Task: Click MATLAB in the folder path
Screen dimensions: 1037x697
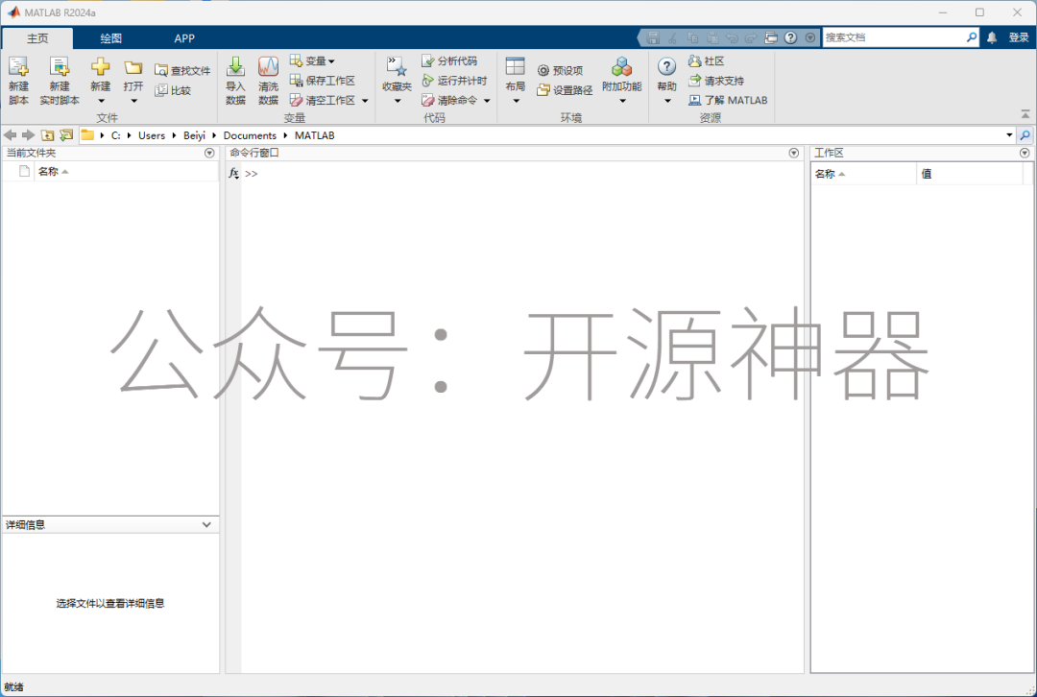Action: pos(315,135)
